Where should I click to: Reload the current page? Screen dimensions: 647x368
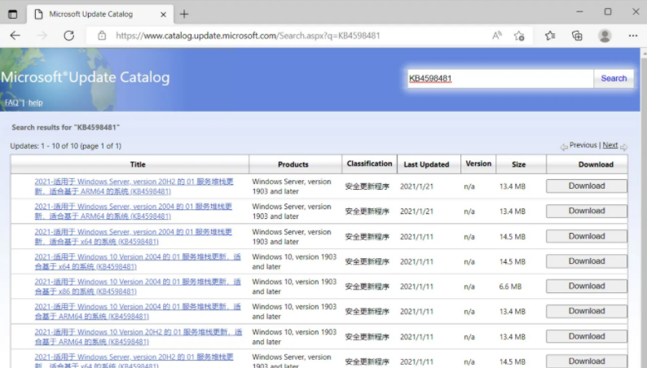tap(69, 36)
